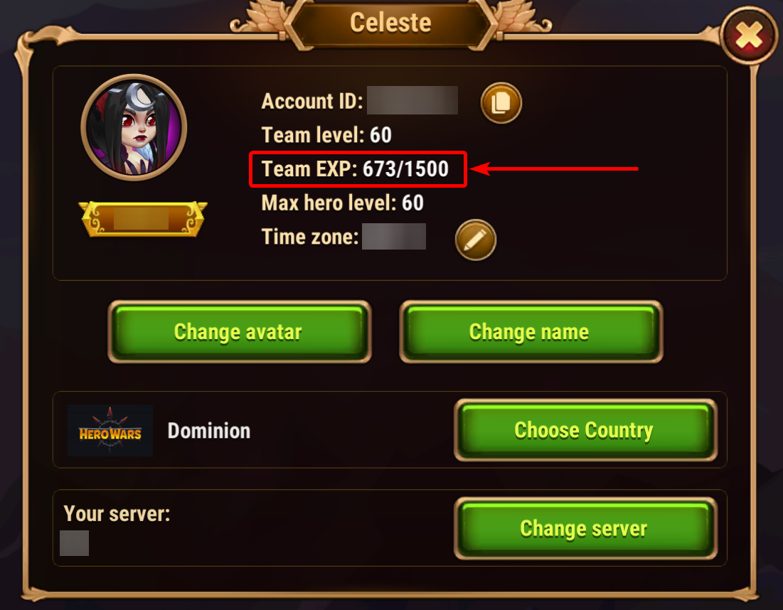Click the Change server button
Viewport: 783px width, 610px height.
tap(586, 529)
